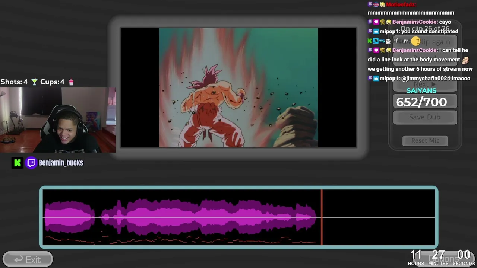Click the cocktail glass icon beside Shots
Screen dimensions: 477x268
[x=34, y=82]
